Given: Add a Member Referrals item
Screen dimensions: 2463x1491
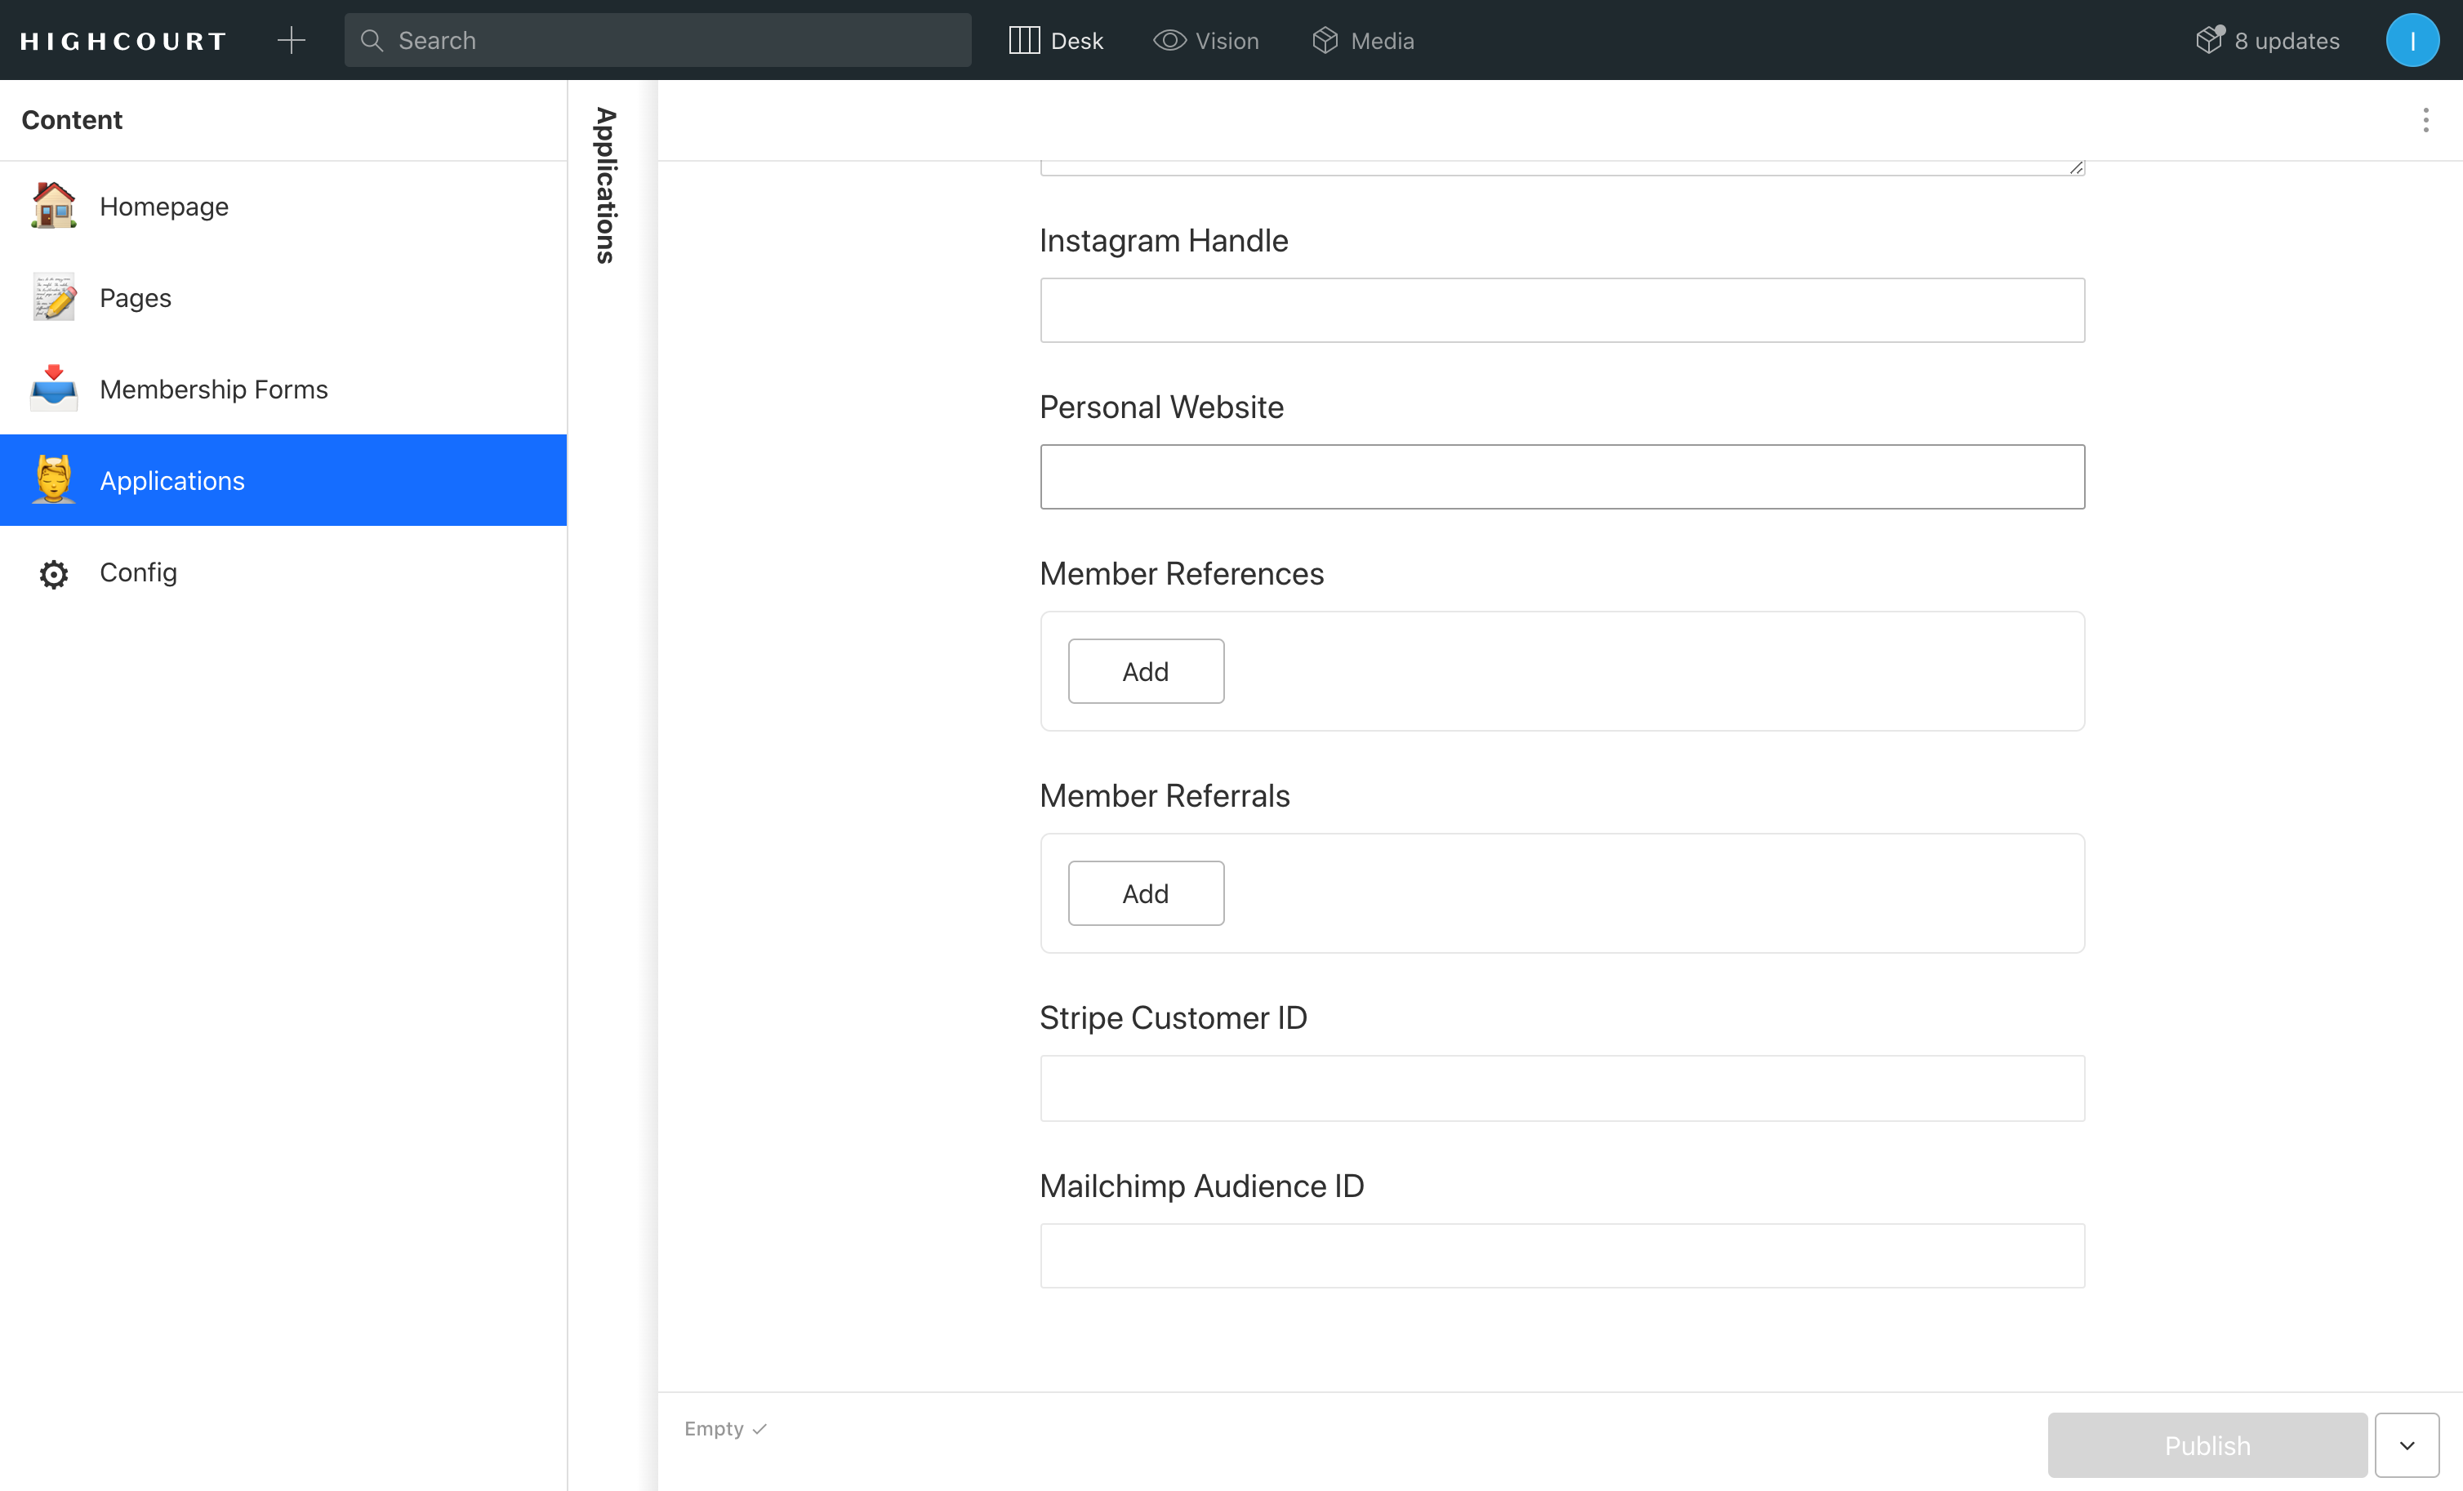Looking at the screenshot, I should (1146, 893).
